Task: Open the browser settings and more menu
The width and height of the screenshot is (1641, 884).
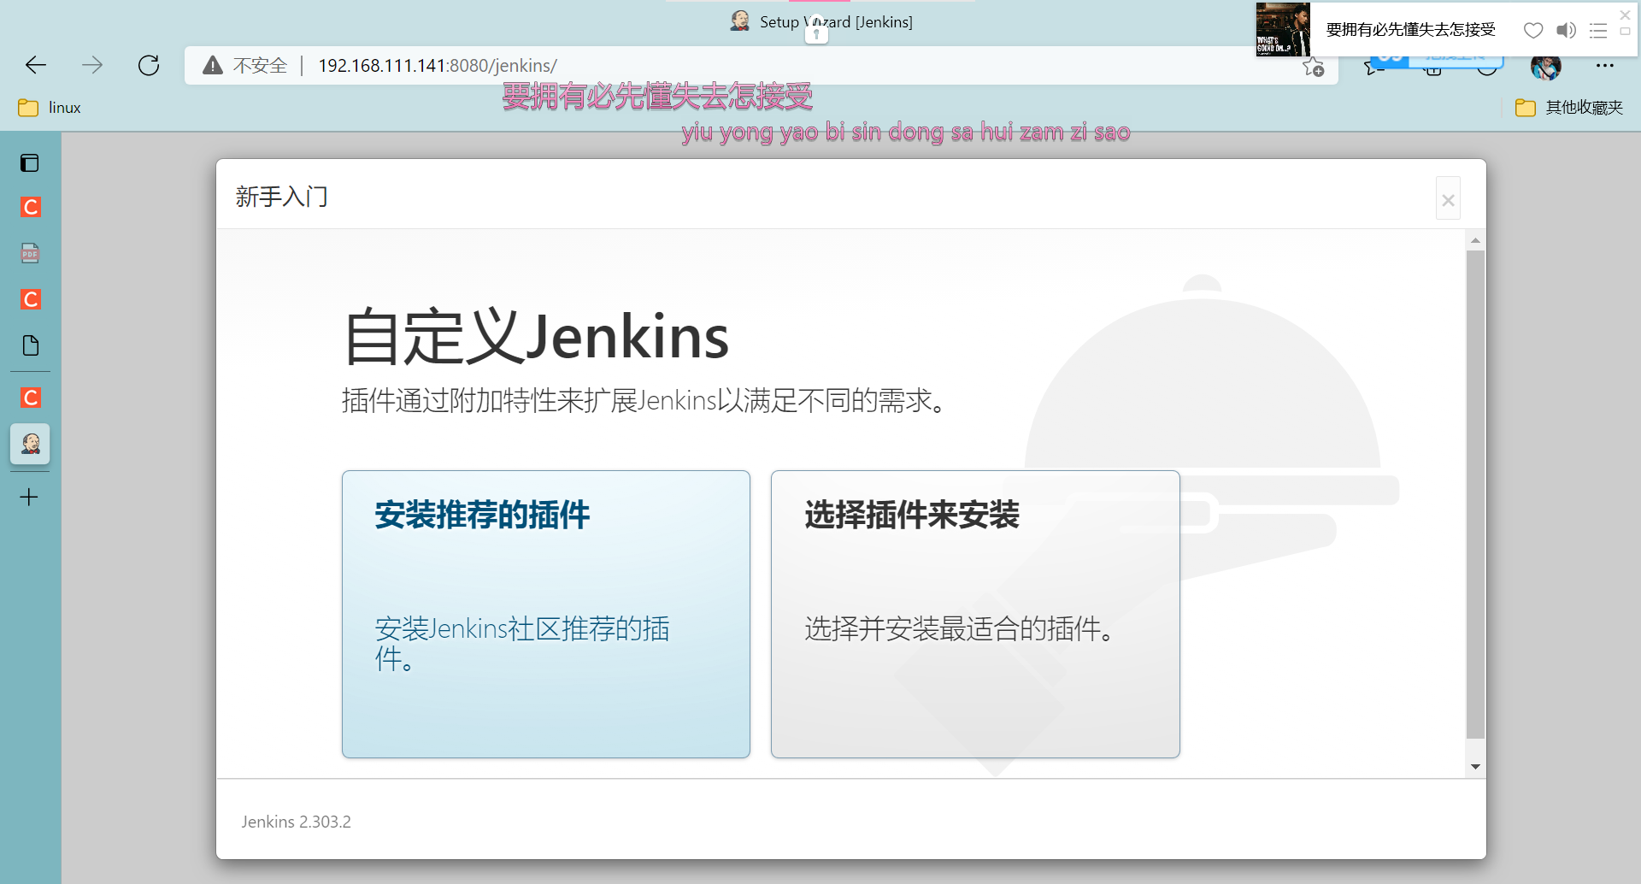Action: pos(1605,66)
